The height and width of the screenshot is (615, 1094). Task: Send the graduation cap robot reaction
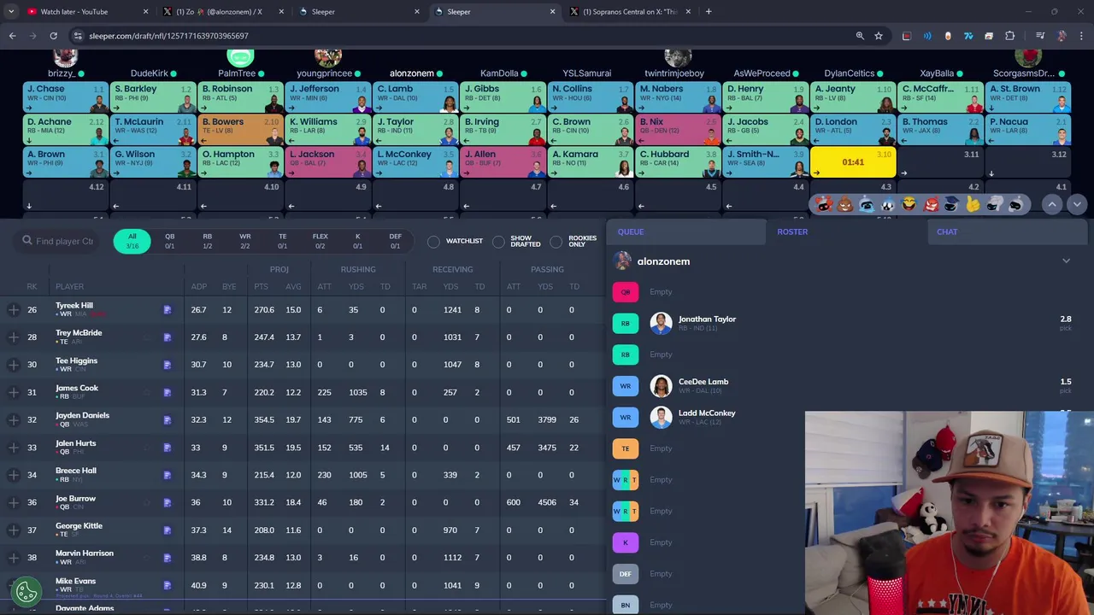coord(951,204)
